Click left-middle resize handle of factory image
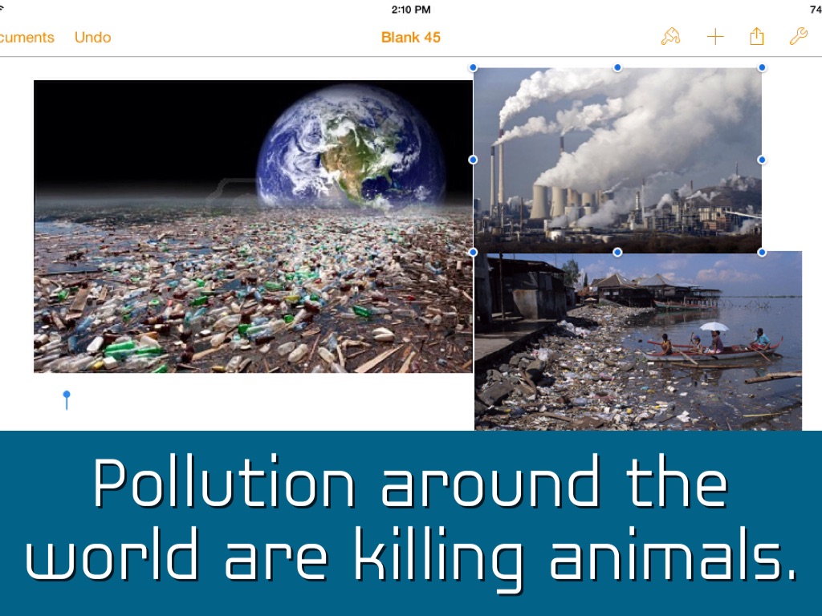 473,160
